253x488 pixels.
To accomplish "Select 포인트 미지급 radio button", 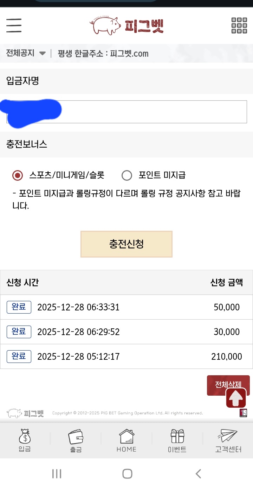I will coord(126,175).
